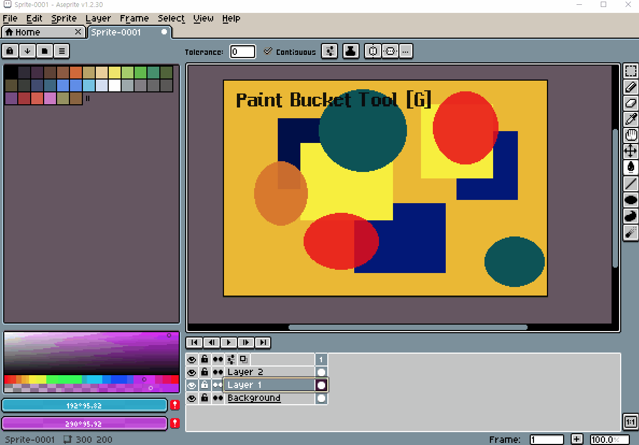Toggle continuous mode dots for Background layer
Viewport: 639px width, 445px height.
click(x=217, y=398)
